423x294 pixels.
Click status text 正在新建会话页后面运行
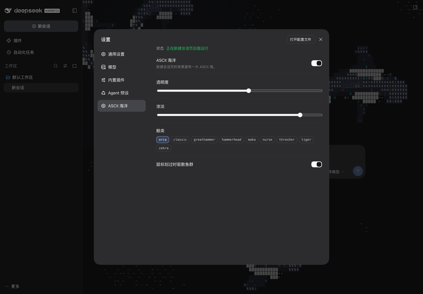[x=187, y=48]
